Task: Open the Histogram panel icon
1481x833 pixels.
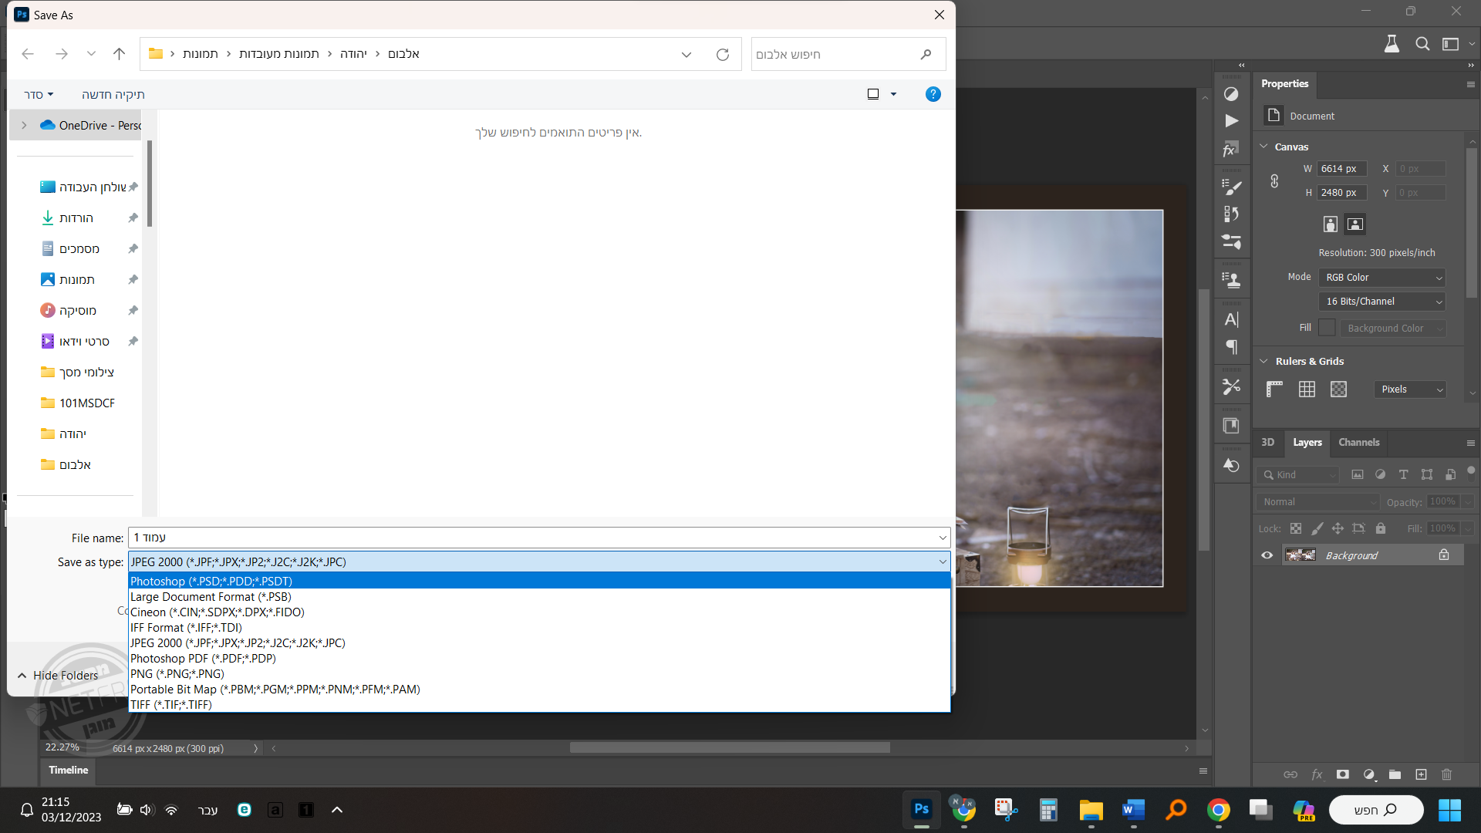Action: point(1231,94)
